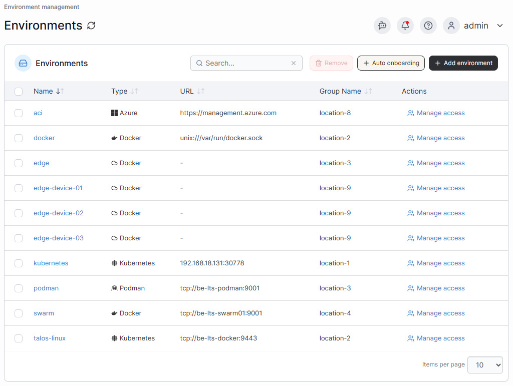Click the Azure type icon in the aci row

114,113
